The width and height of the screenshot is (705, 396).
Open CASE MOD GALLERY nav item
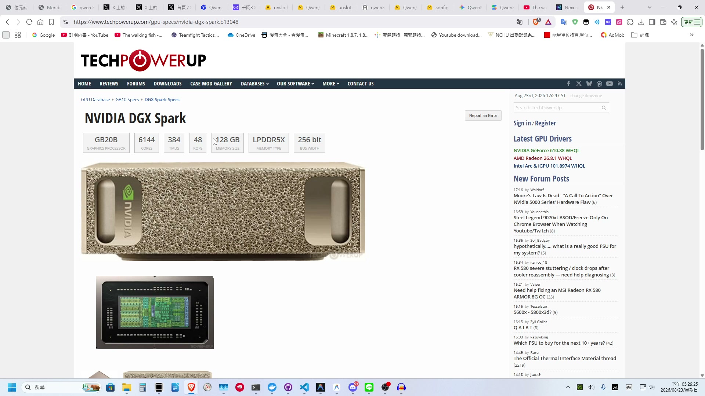coord(211,84)
